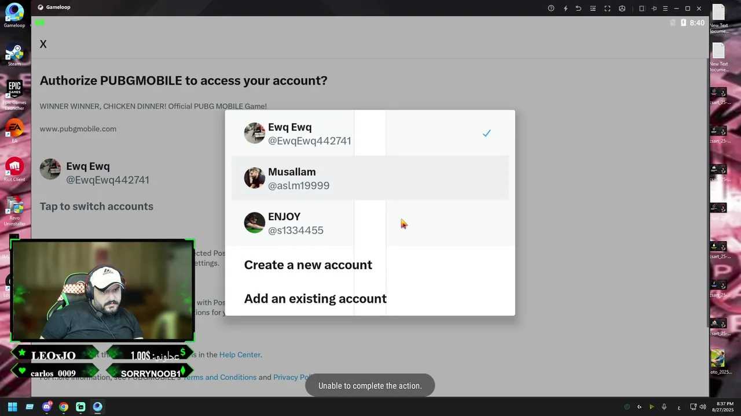Click the back arrow icon in Gameloop title bar
This screenshot has height=416, width=741.
578,8
